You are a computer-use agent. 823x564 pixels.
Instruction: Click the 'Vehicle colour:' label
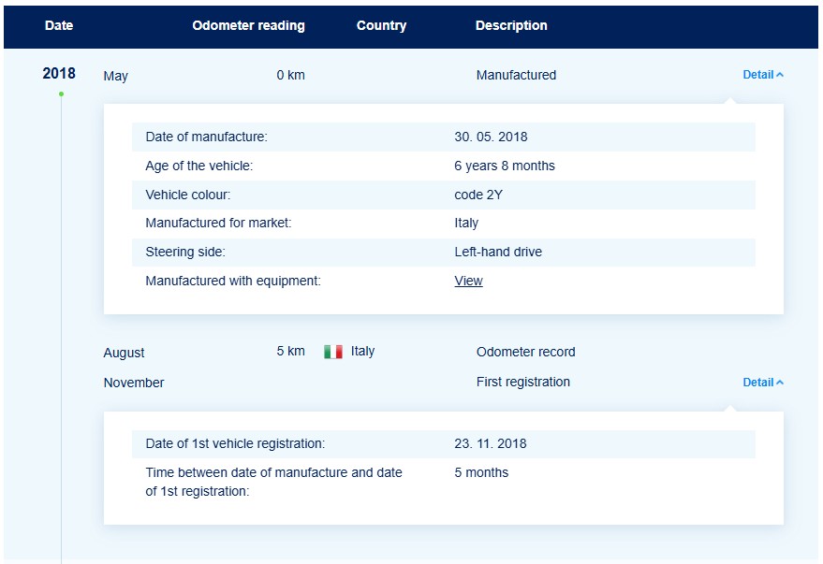[x=188, y=195]
